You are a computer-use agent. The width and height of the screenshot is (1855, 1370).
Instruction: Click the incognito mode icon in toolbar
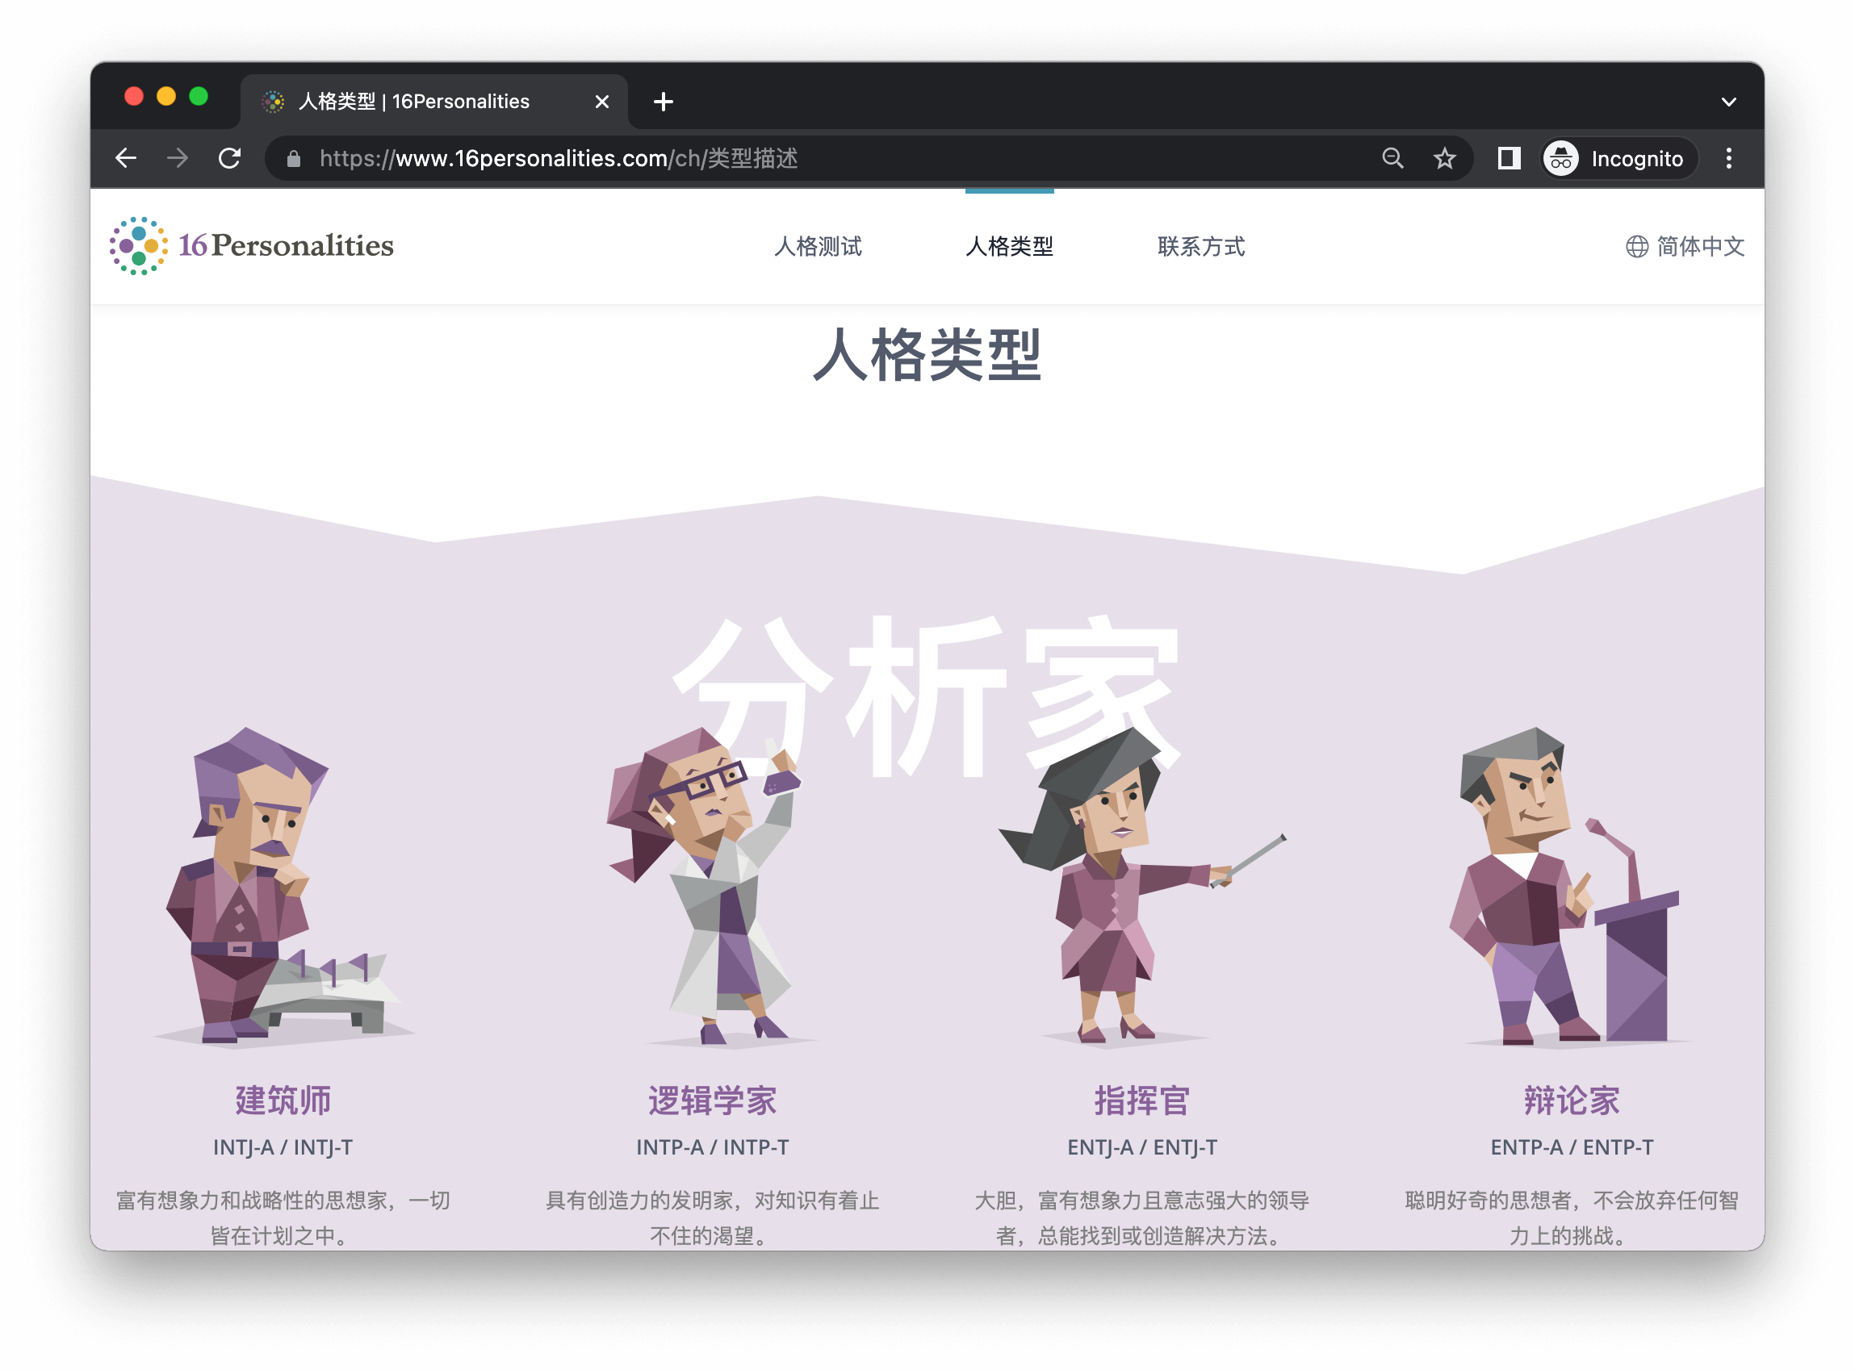(x=1561, y=158)
